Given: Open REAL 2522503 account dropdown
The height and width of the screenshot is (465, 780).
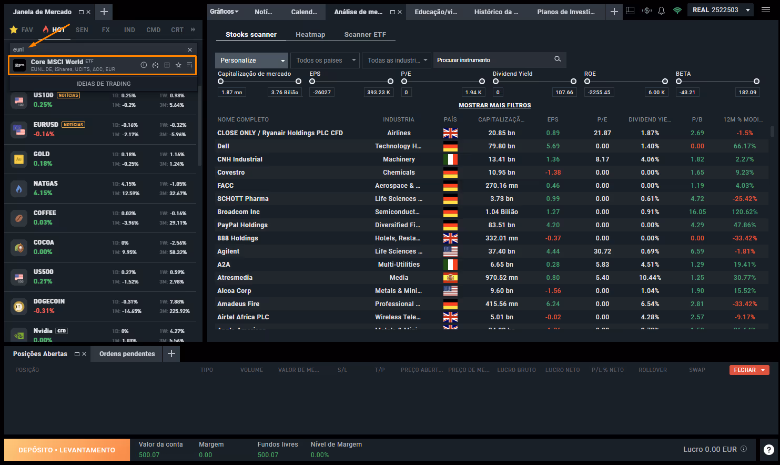Looking at the screenshot, I should pos(721,10).
